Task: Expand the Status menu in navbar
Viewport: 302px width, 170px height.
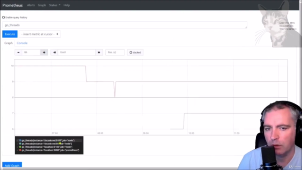Action: (x=55, y=5)
